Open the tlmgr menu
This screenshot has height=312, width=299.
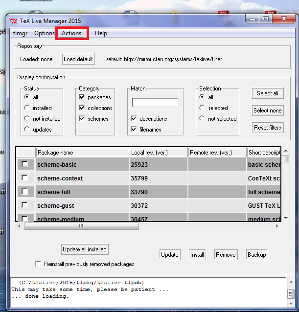pos(20,33)
